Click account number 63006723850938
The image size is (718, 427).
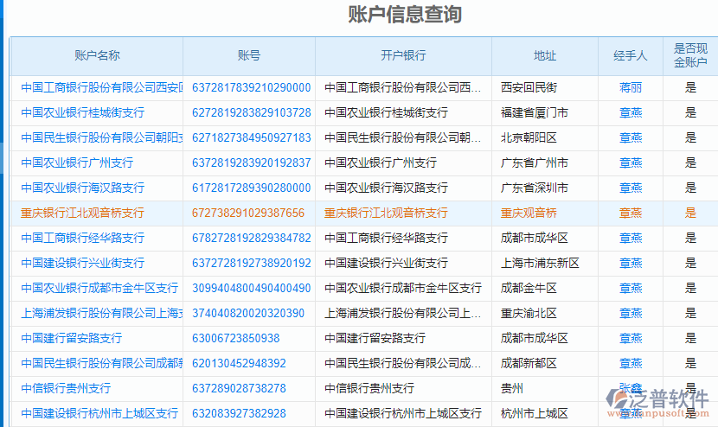[x=236, y=338]
